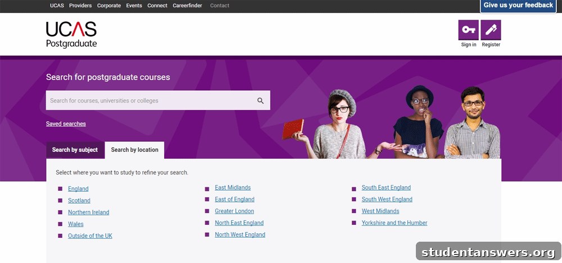This screenshot has height=263, width=562.
Task: Choose the Wales location link
Action: click(76, 224)
